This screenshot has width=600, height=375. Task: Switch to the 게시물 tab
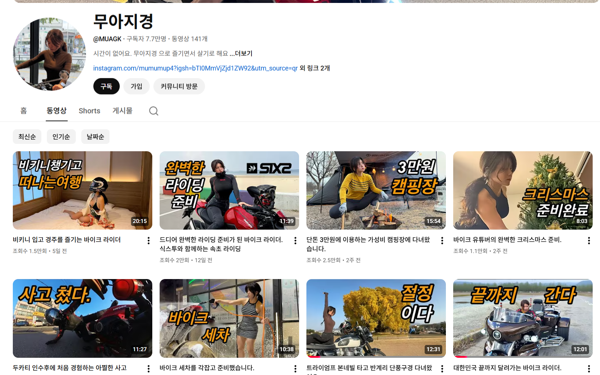click(x=122, y=111)
